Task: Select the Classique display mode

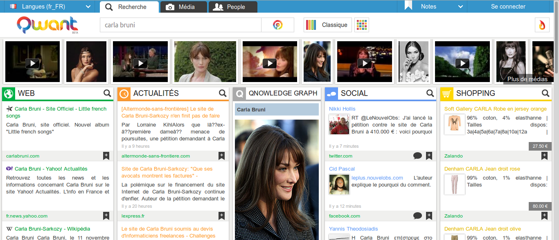Action: (x=328, y=25)
